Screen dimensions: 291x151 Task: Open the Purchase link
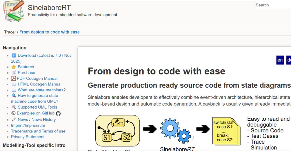(x=26, y=73)
